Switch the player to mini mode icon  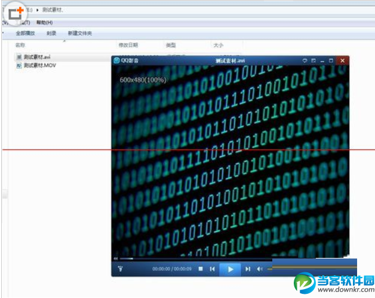tap(313, 60)
